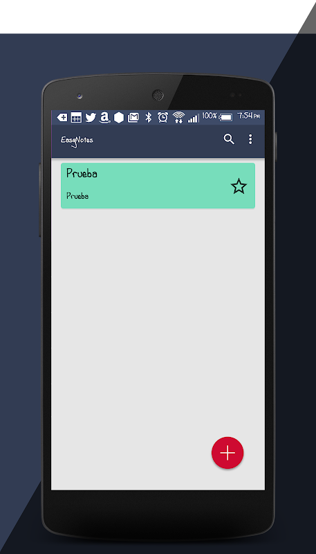The height and width of the screenshot is (554, 316).
Task: Tap the alarm clock status icon
Action: pos(163,117)
